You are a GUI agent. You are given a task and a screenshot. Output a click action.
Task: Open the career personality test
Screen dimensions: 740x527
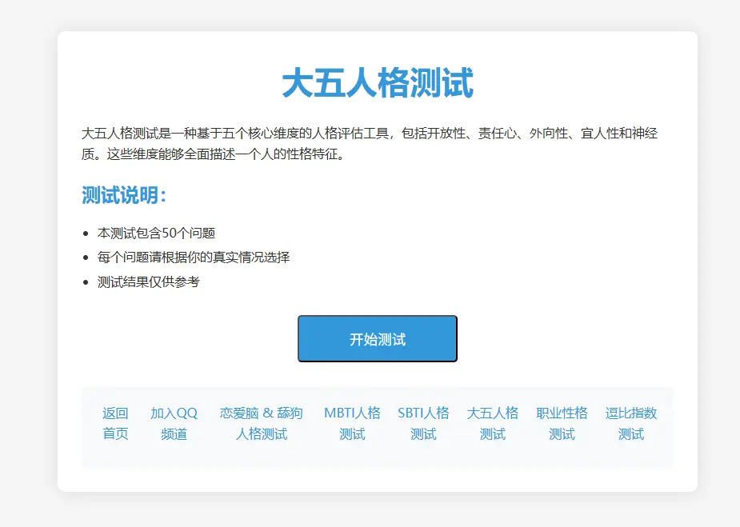562,423
